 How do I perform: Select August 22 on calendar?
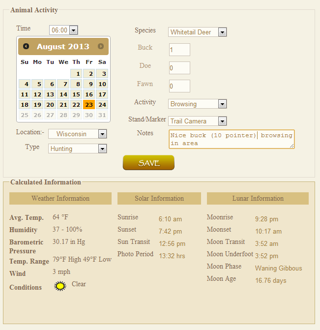76,105
